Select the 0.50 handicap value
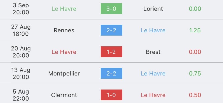The height and width of the screenshot is (103, 223). tap(195, 95)
